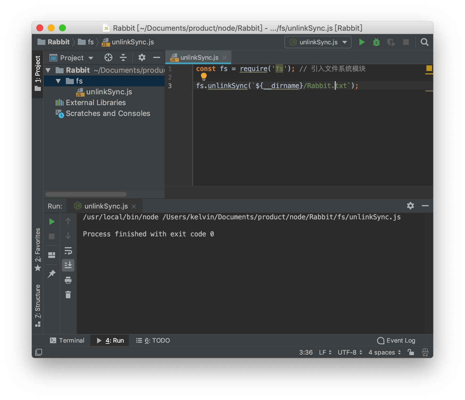Image resolution: width=465 pixels, height=400 pixels.
Task: Open the Project view type dropdown
Action: click(x=72, y=58)
